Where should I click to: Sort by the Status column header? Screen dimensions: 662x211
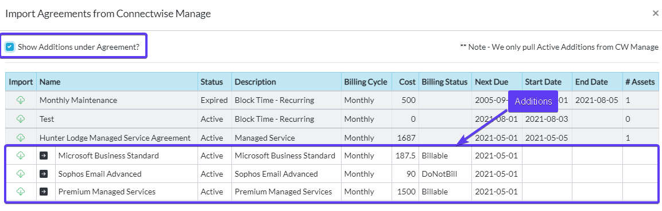tap(211, 82)
